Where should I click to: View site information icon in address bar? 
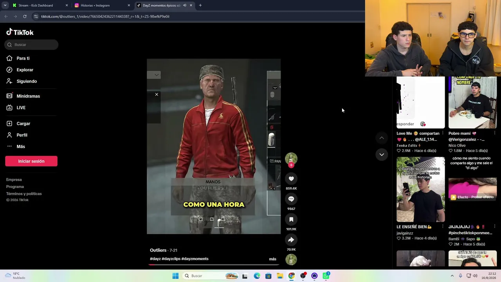coord(36,16)
